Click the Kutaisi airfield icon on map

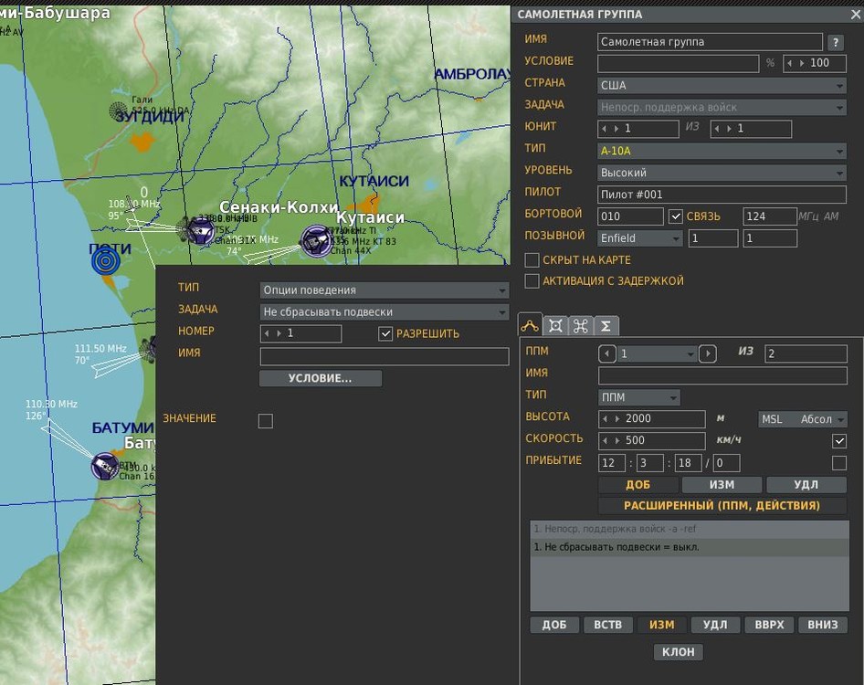pyautogui.click(x=315, y=242)
